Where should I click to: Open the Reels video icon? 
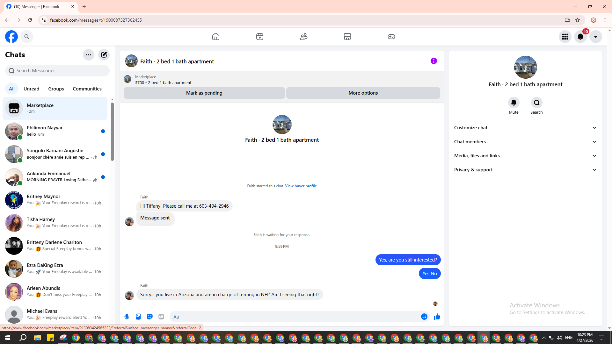coord(260,37)
